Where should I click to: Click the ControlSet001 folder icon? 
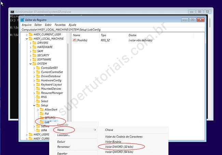pyautogui.click(x=38, y=68)
